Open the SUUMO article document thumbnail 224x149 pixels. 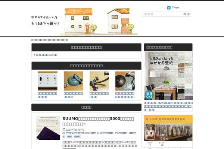click(48, 128)
